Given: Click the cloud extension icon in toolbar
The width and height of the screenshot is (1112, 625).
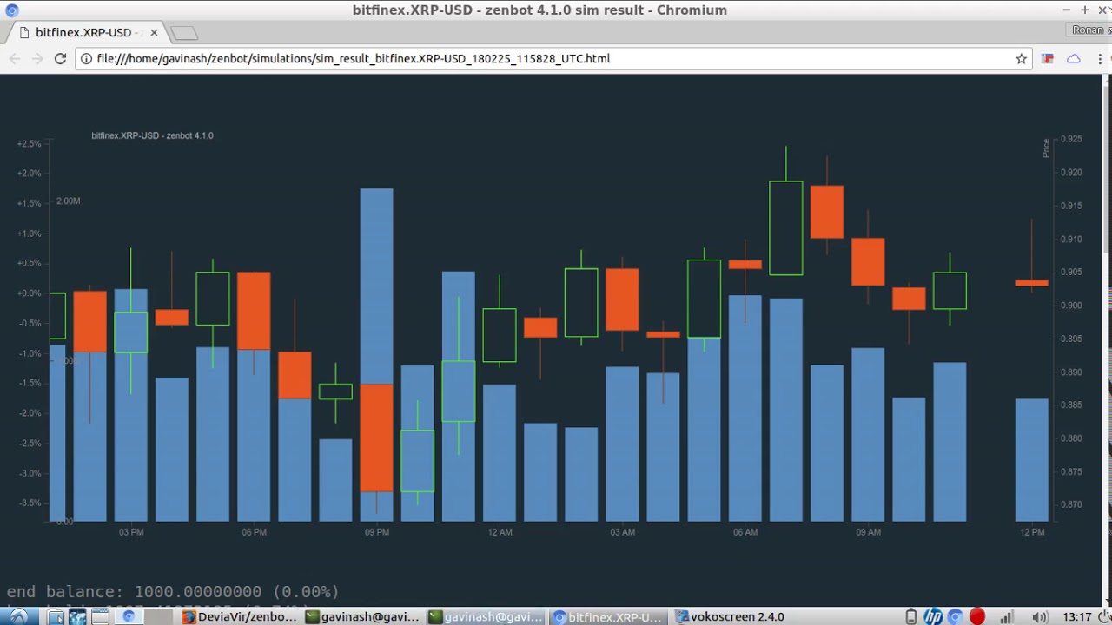Looking at the screenshot, I should (1074, 59).
